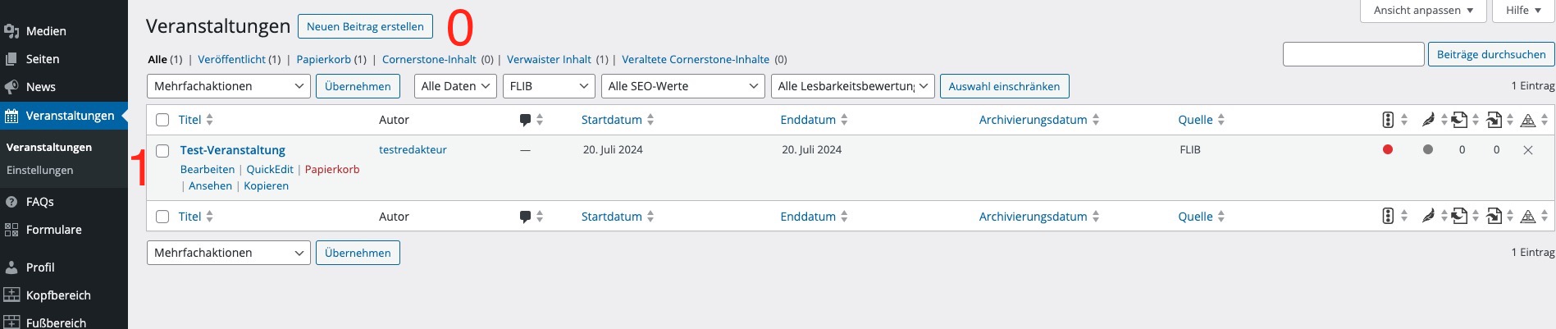Click red SEO score dot for Test-Veranstaltung
The height and width of the screenshot is (329, 1556).
pyautogui.click(x=1388, y=150)
